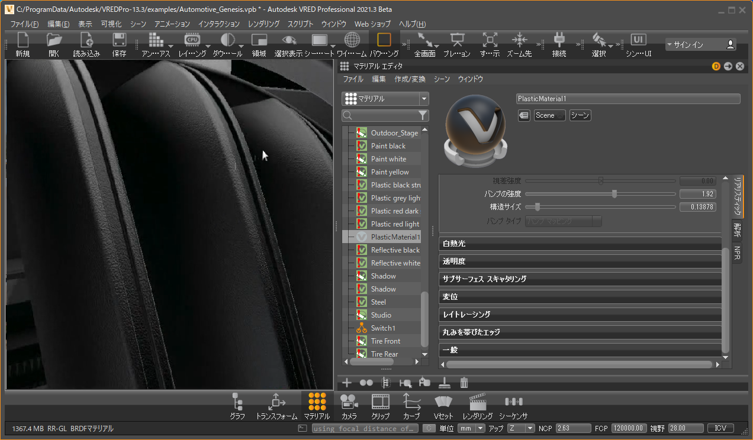
Task: Click the NCP value field
Action: point(572,428)
